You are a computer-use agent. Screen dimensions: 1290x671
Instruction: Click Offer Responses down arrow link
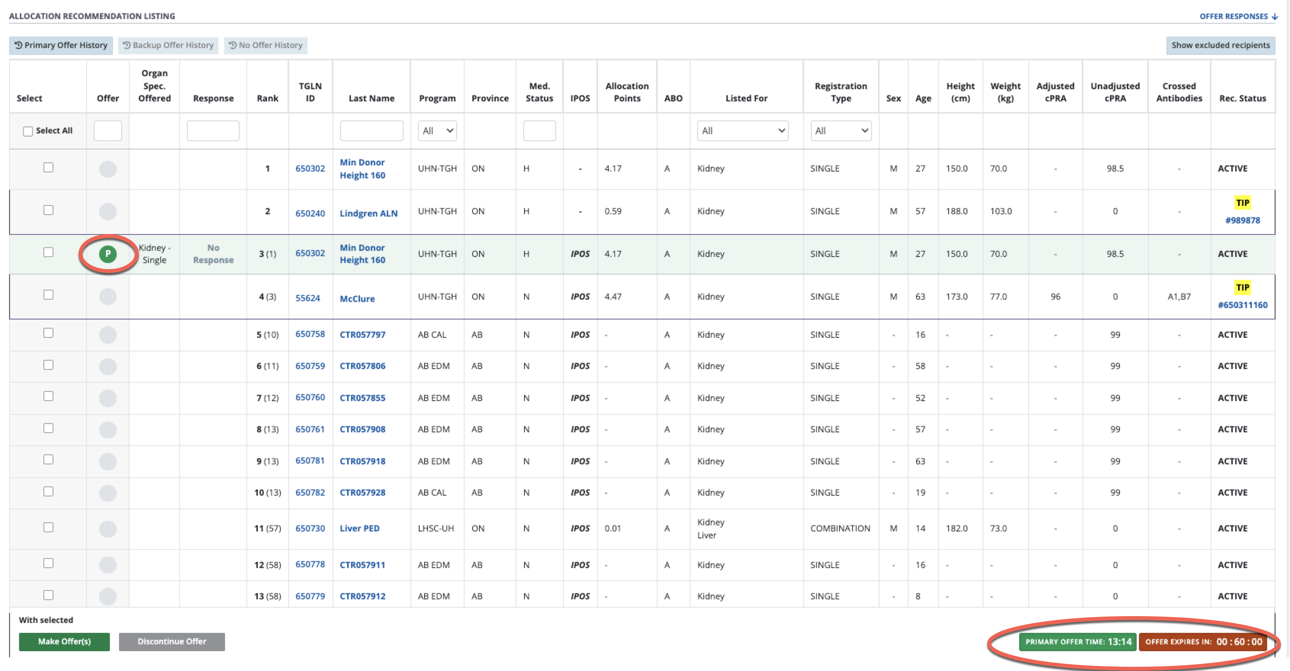pyautogui.click(x=1238, y=16)
